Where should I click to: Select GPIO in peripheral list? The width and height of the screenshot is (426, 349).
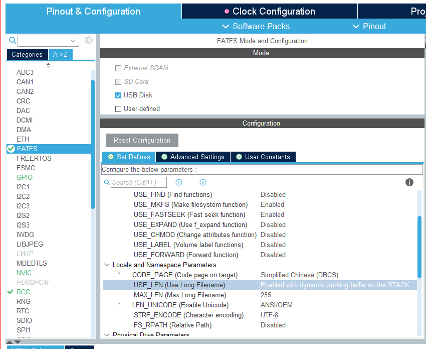tap(25, 177)
